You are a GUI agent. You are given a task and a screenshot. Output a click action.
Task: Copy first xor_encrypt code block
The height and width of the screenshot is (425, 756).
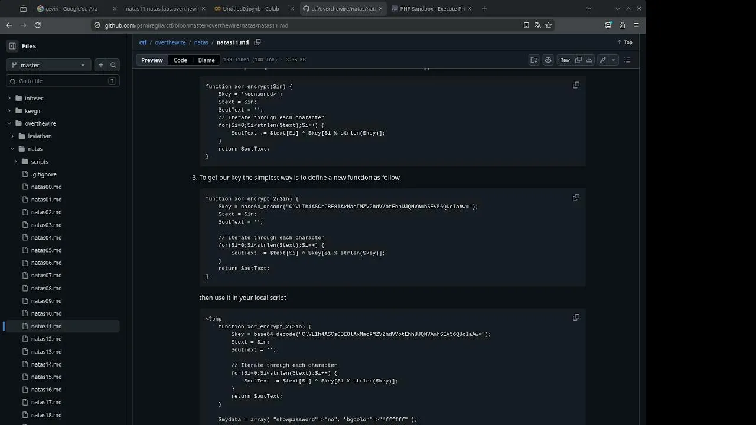pyautogui.click(x=576, y=85)
